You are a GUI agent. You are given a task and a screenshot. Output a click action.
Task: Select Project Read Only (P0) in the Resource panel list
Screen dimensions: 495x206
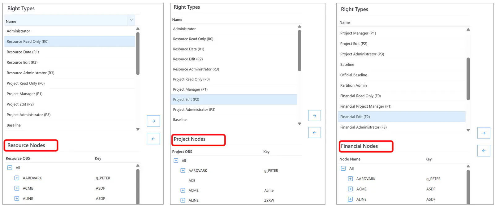[x=70, y=83]
